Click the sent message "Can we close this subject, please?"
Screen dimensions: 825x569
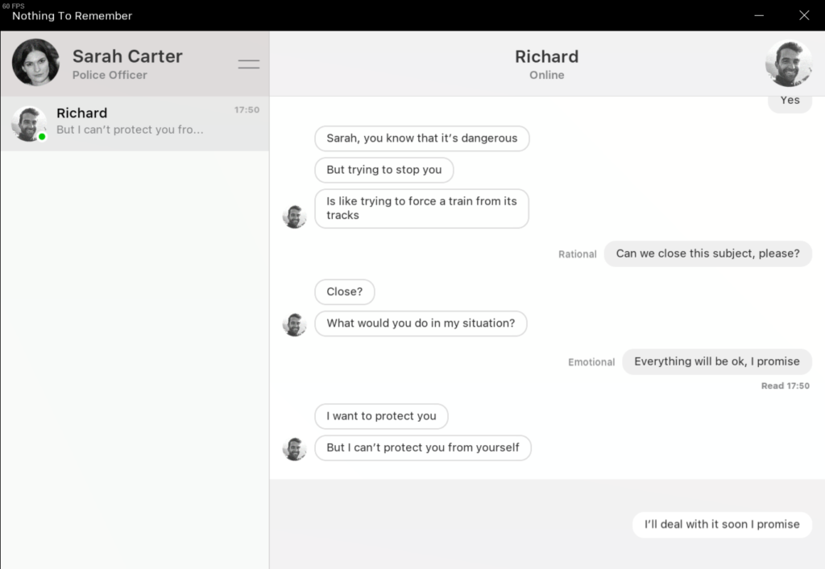[707, 254]
